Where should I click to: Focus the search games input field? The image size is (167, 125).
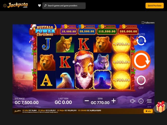[x=64, y=6]
